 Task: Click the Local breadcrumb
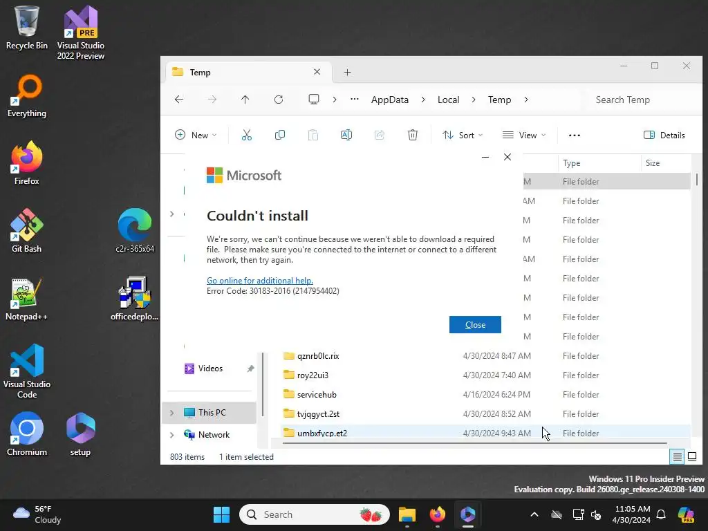click(448, 100)
